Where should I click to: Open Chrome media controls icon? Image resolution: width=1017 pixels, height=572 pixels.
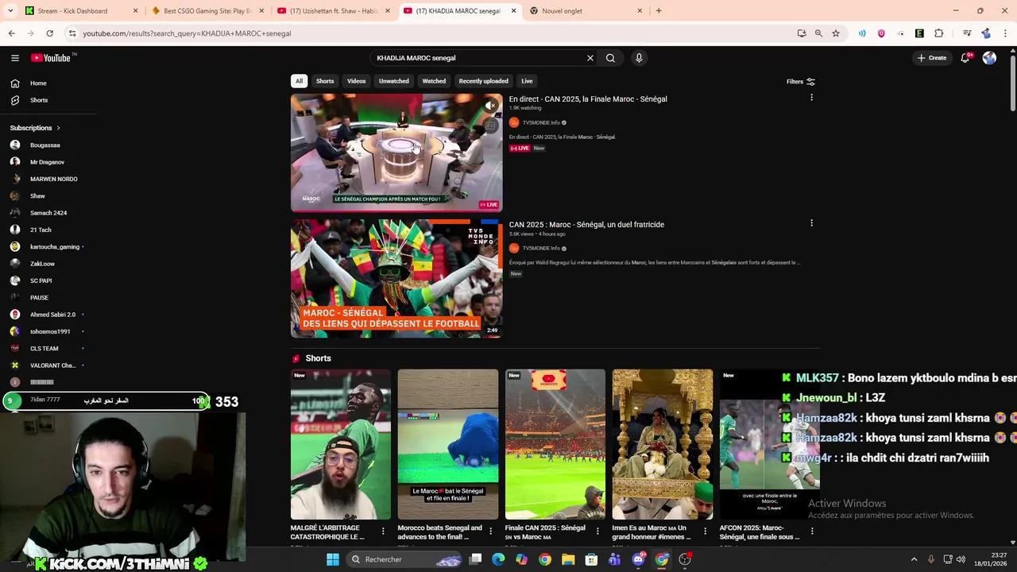pos(966,33)
